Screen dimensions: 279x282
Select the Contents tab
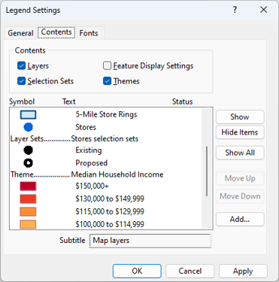(x=56, y=32)
